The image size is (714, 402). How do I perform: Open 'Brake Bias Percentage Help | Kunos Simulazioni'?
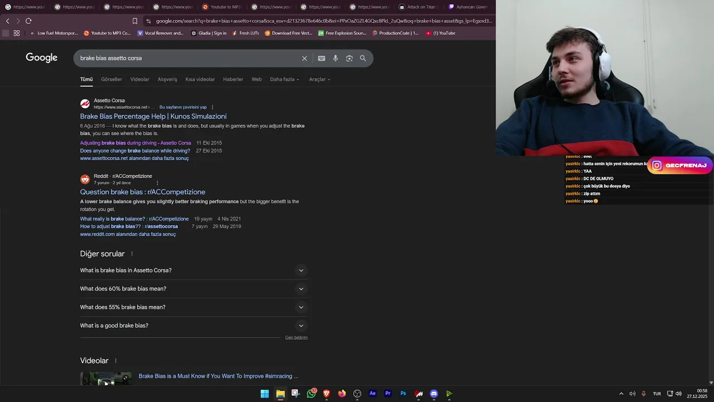[x=153, y=116]
